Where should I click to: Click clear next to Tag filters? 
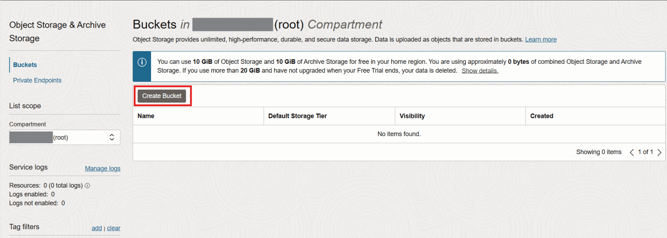point(114,228)
